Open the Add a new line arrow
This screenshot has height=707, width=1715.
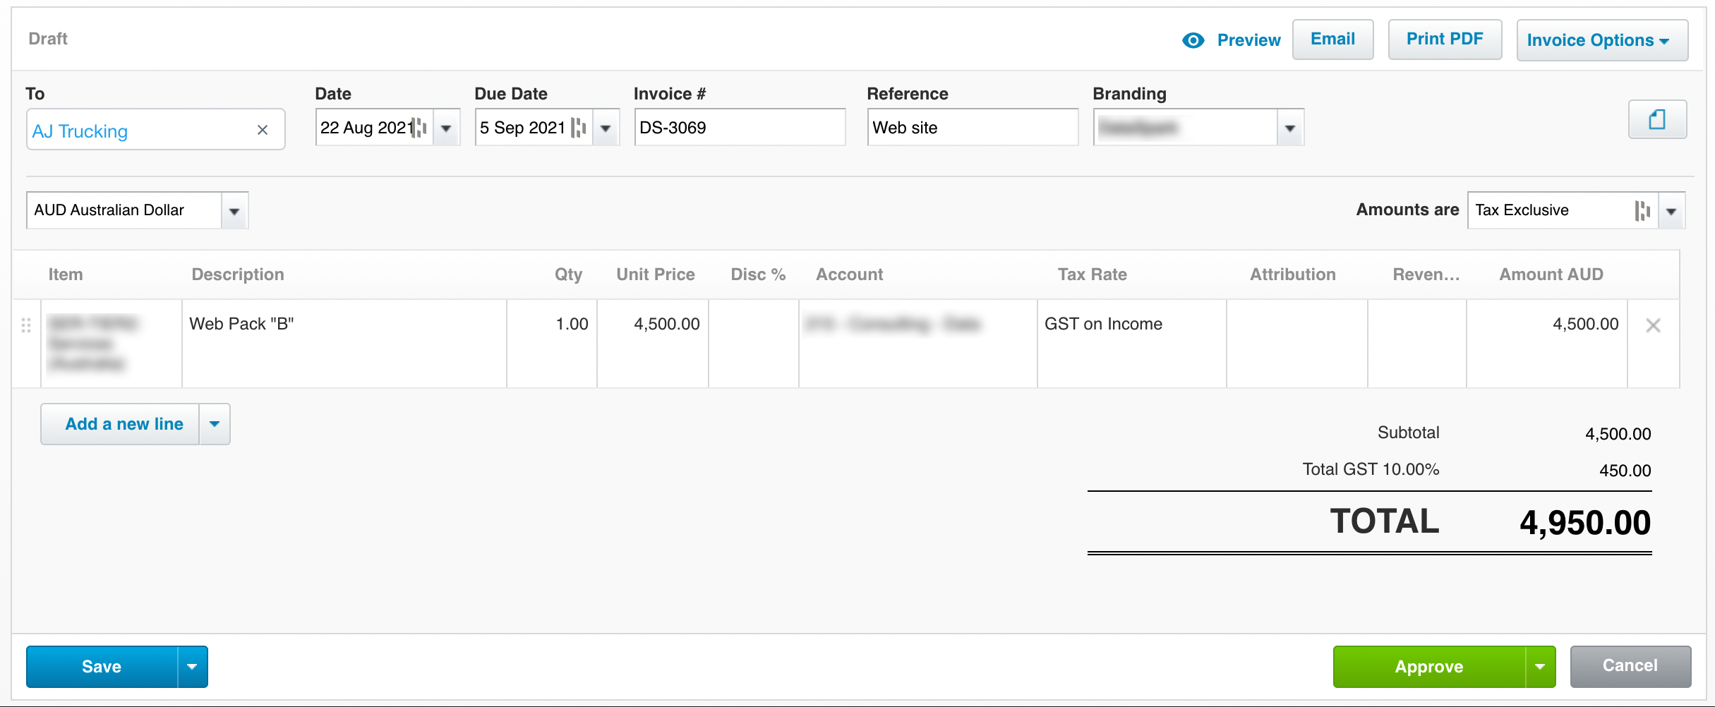[x=215, y=424]
